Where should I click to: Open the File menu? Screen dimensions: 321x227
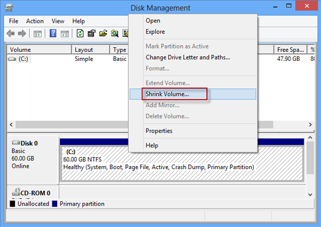(14, 21)
